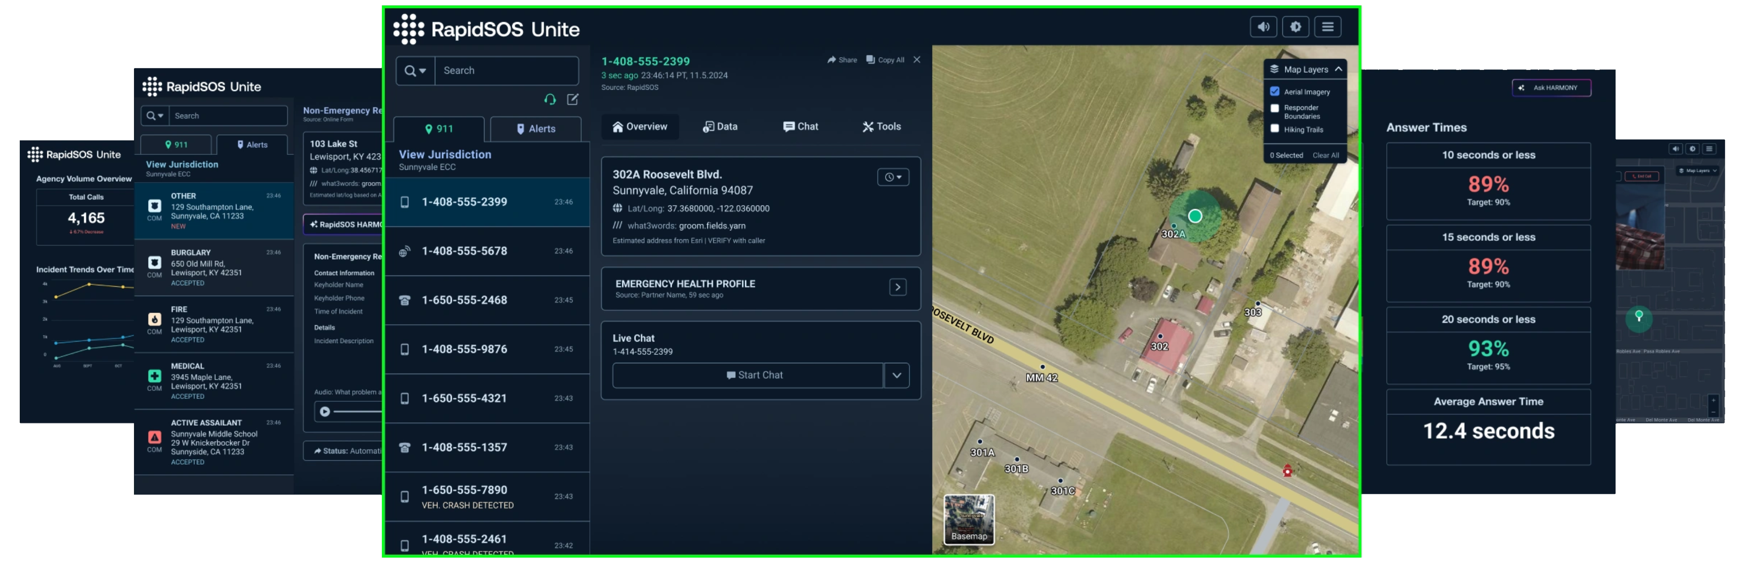Click the green caller location marker
The image size is (1743, 566).
(x=1195, y=217)
